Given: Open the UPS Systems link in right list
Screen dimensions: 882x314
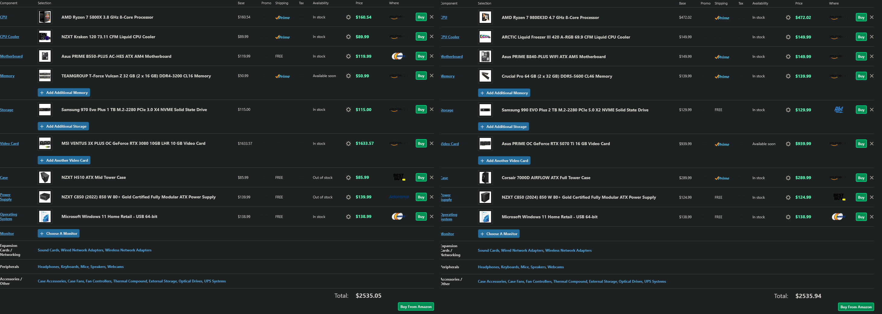Looking at the screenshot, I should click(x=655, y=281).
